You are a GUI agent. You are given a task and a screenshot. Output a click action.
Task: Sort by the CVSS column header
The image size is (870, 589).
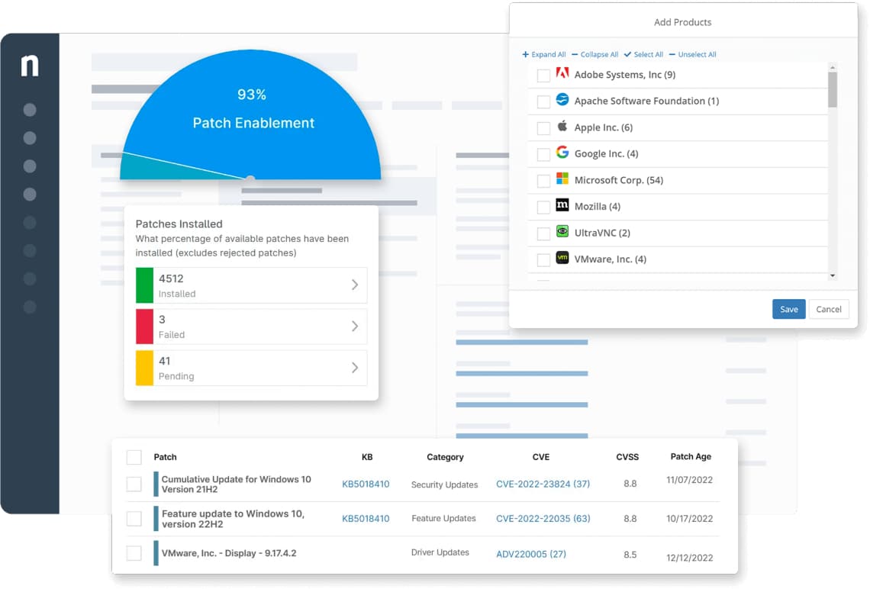pos(627,457)
